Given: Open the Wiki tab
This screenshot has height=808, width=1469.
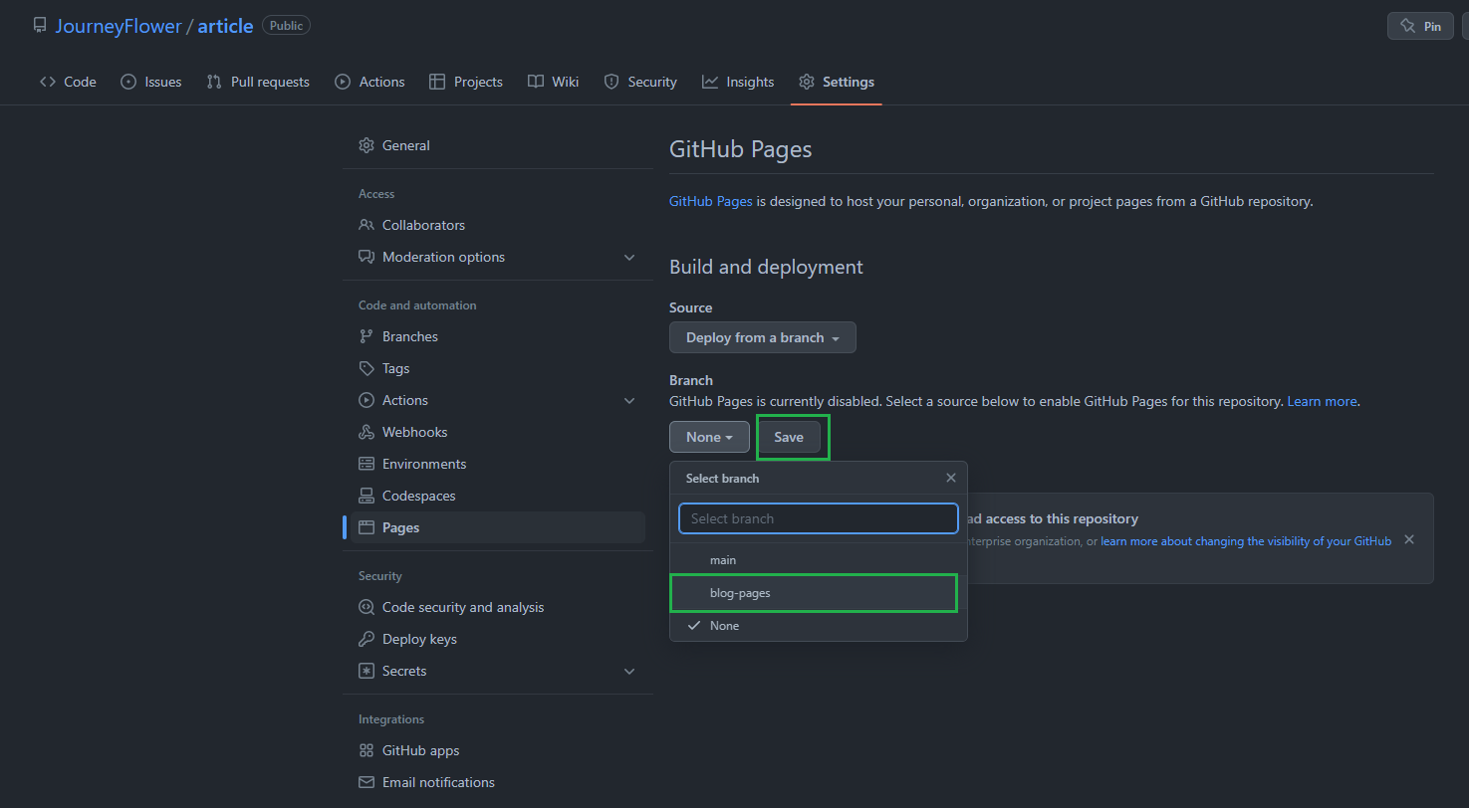Looking at the screenshot, I should pos(553,82).
